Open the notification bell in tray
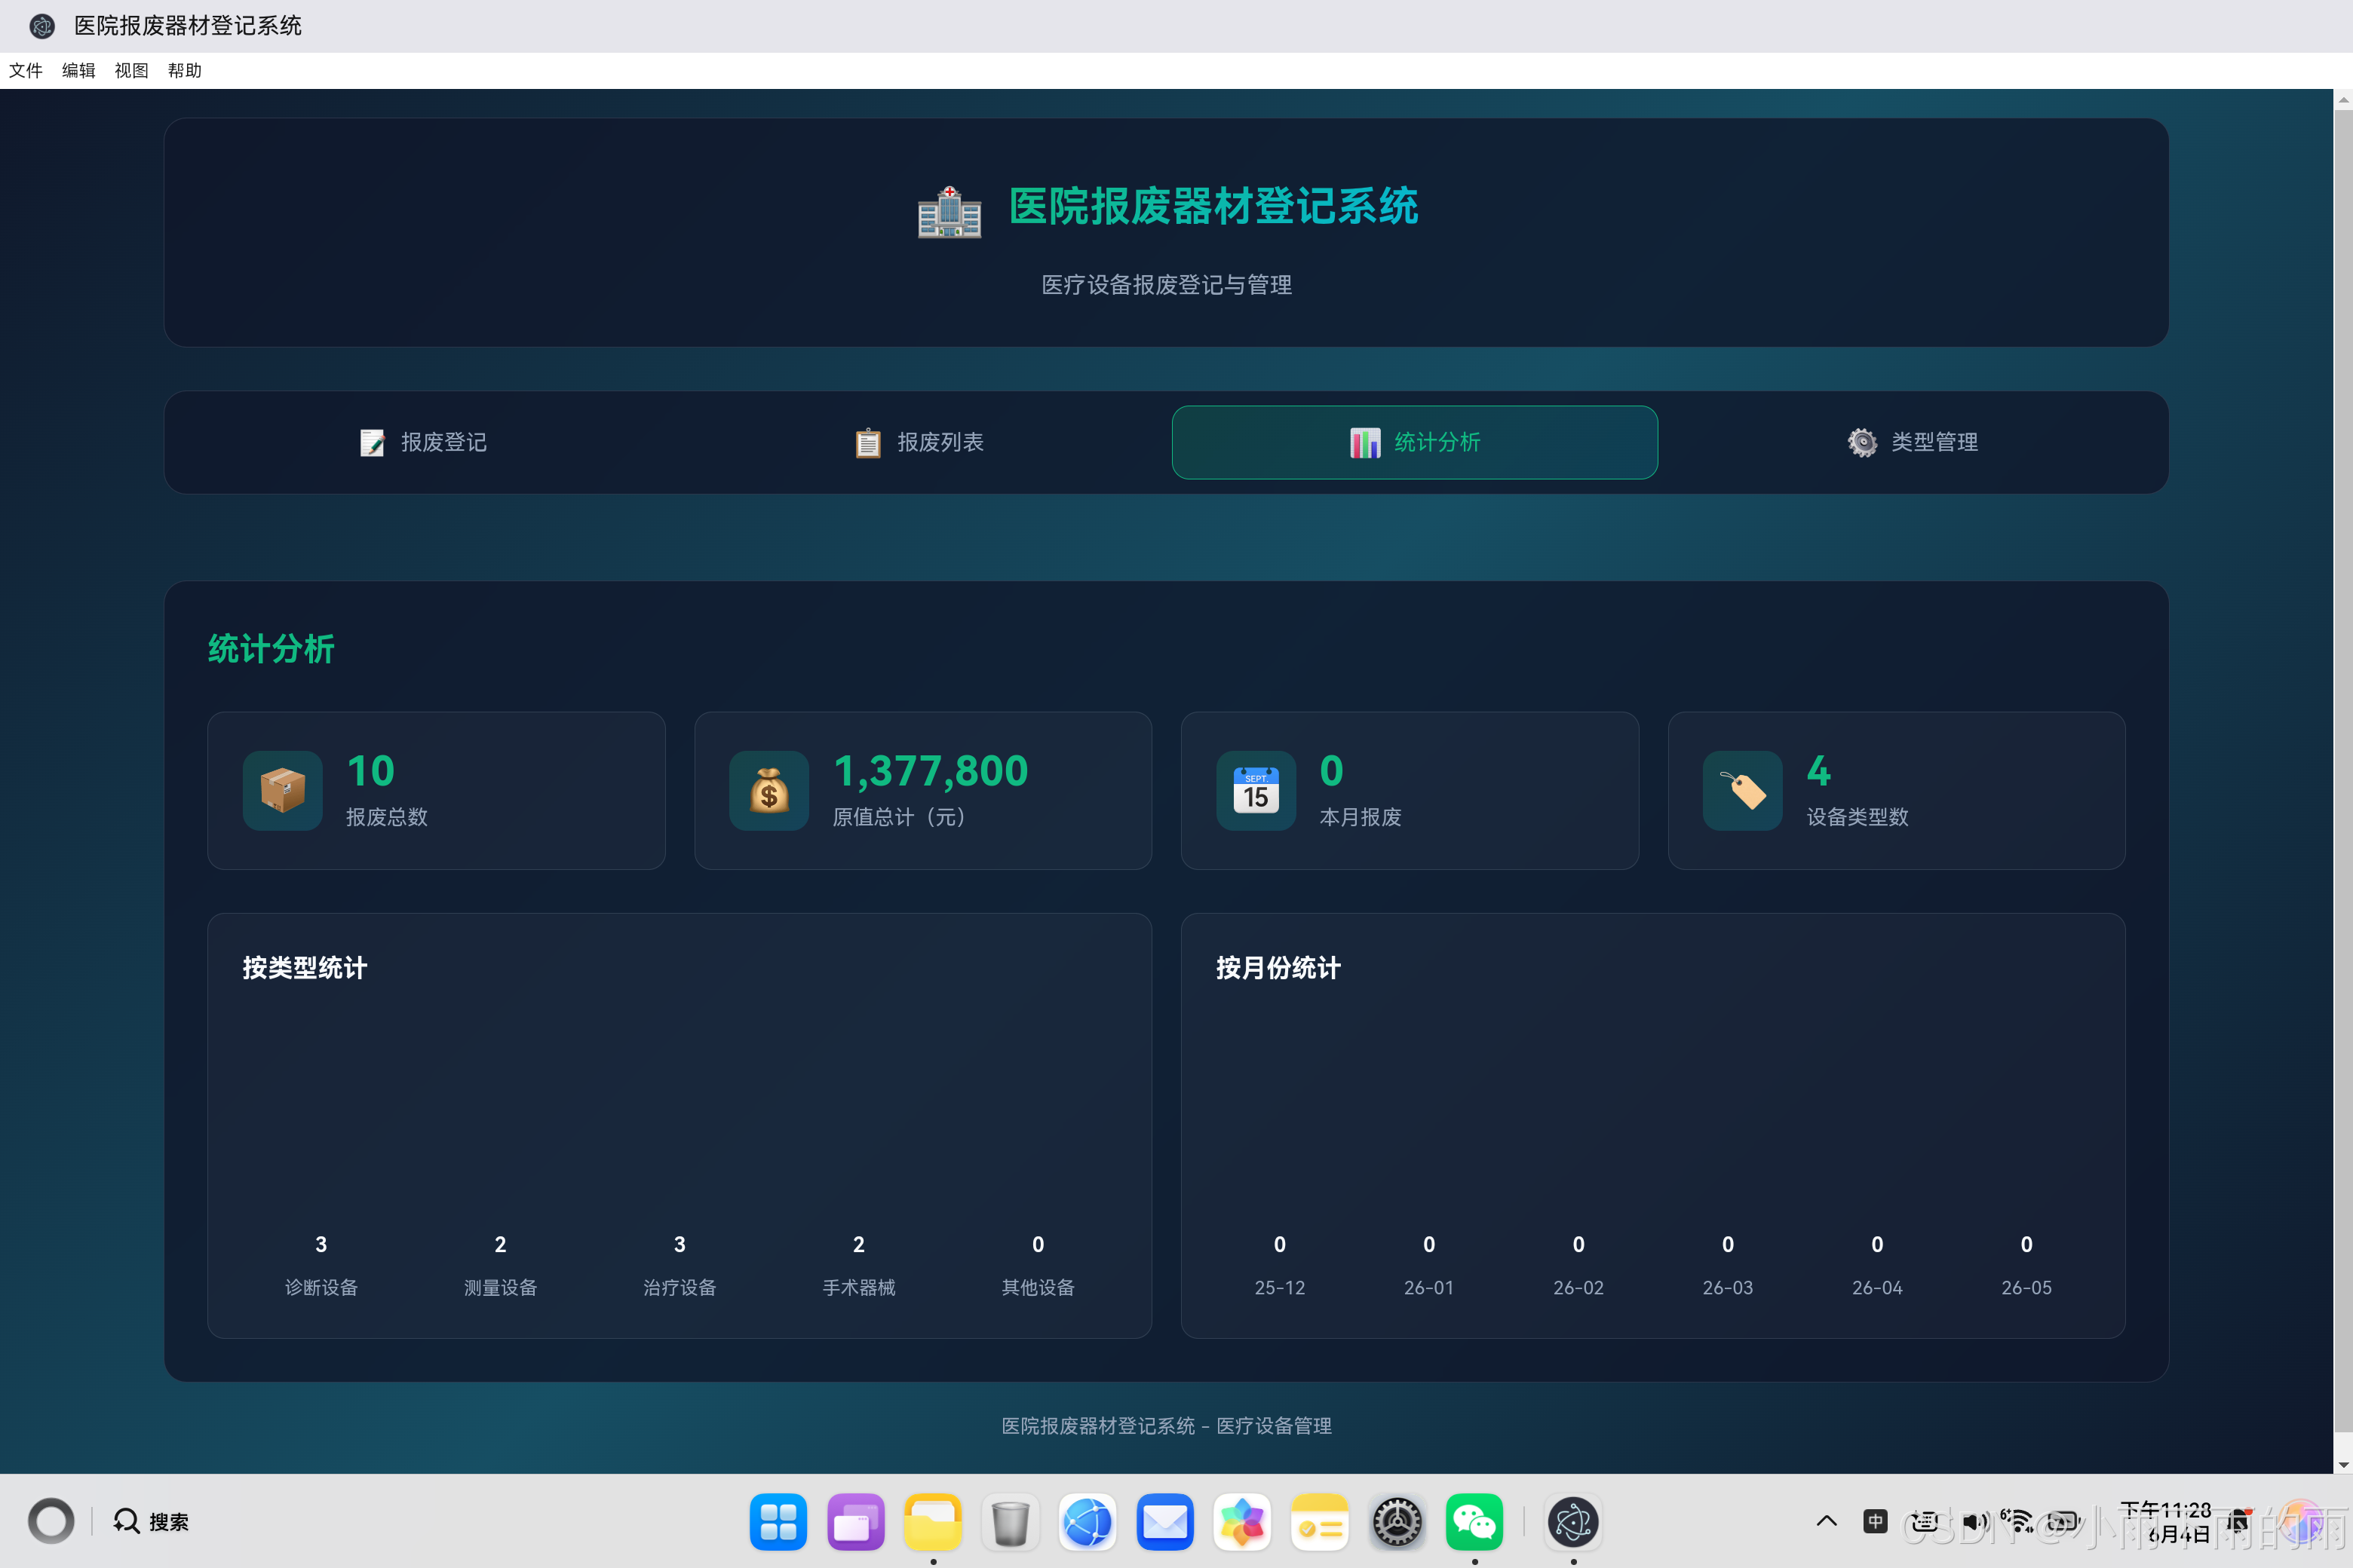Viewport: 2353px width, 1568px height. click(2239, 1521)
